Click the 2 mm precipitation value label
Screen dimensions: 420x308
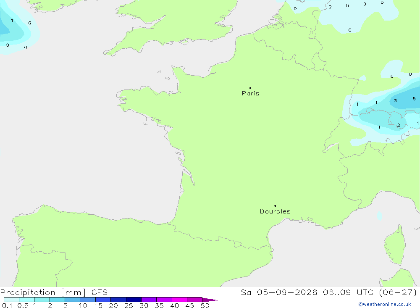coord(399,125)
